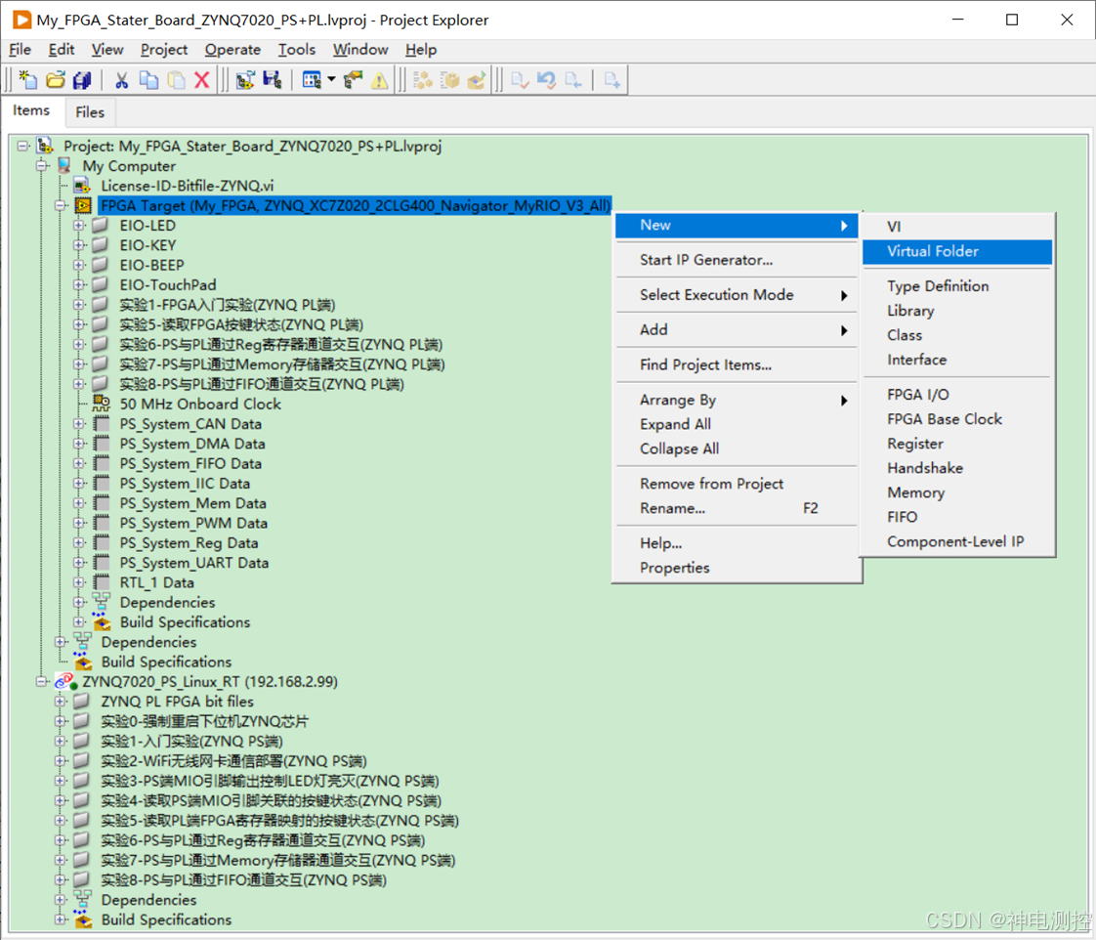The image size is (1096, 940).
Task: Expand the PS_System_UART Data node
Action: pyautogui.click(x=79, y=562)
